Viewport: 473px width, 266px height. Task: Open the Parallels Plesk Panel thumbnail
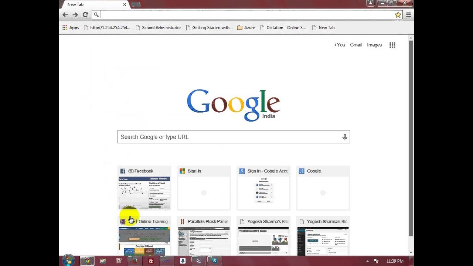pos(204,236)
